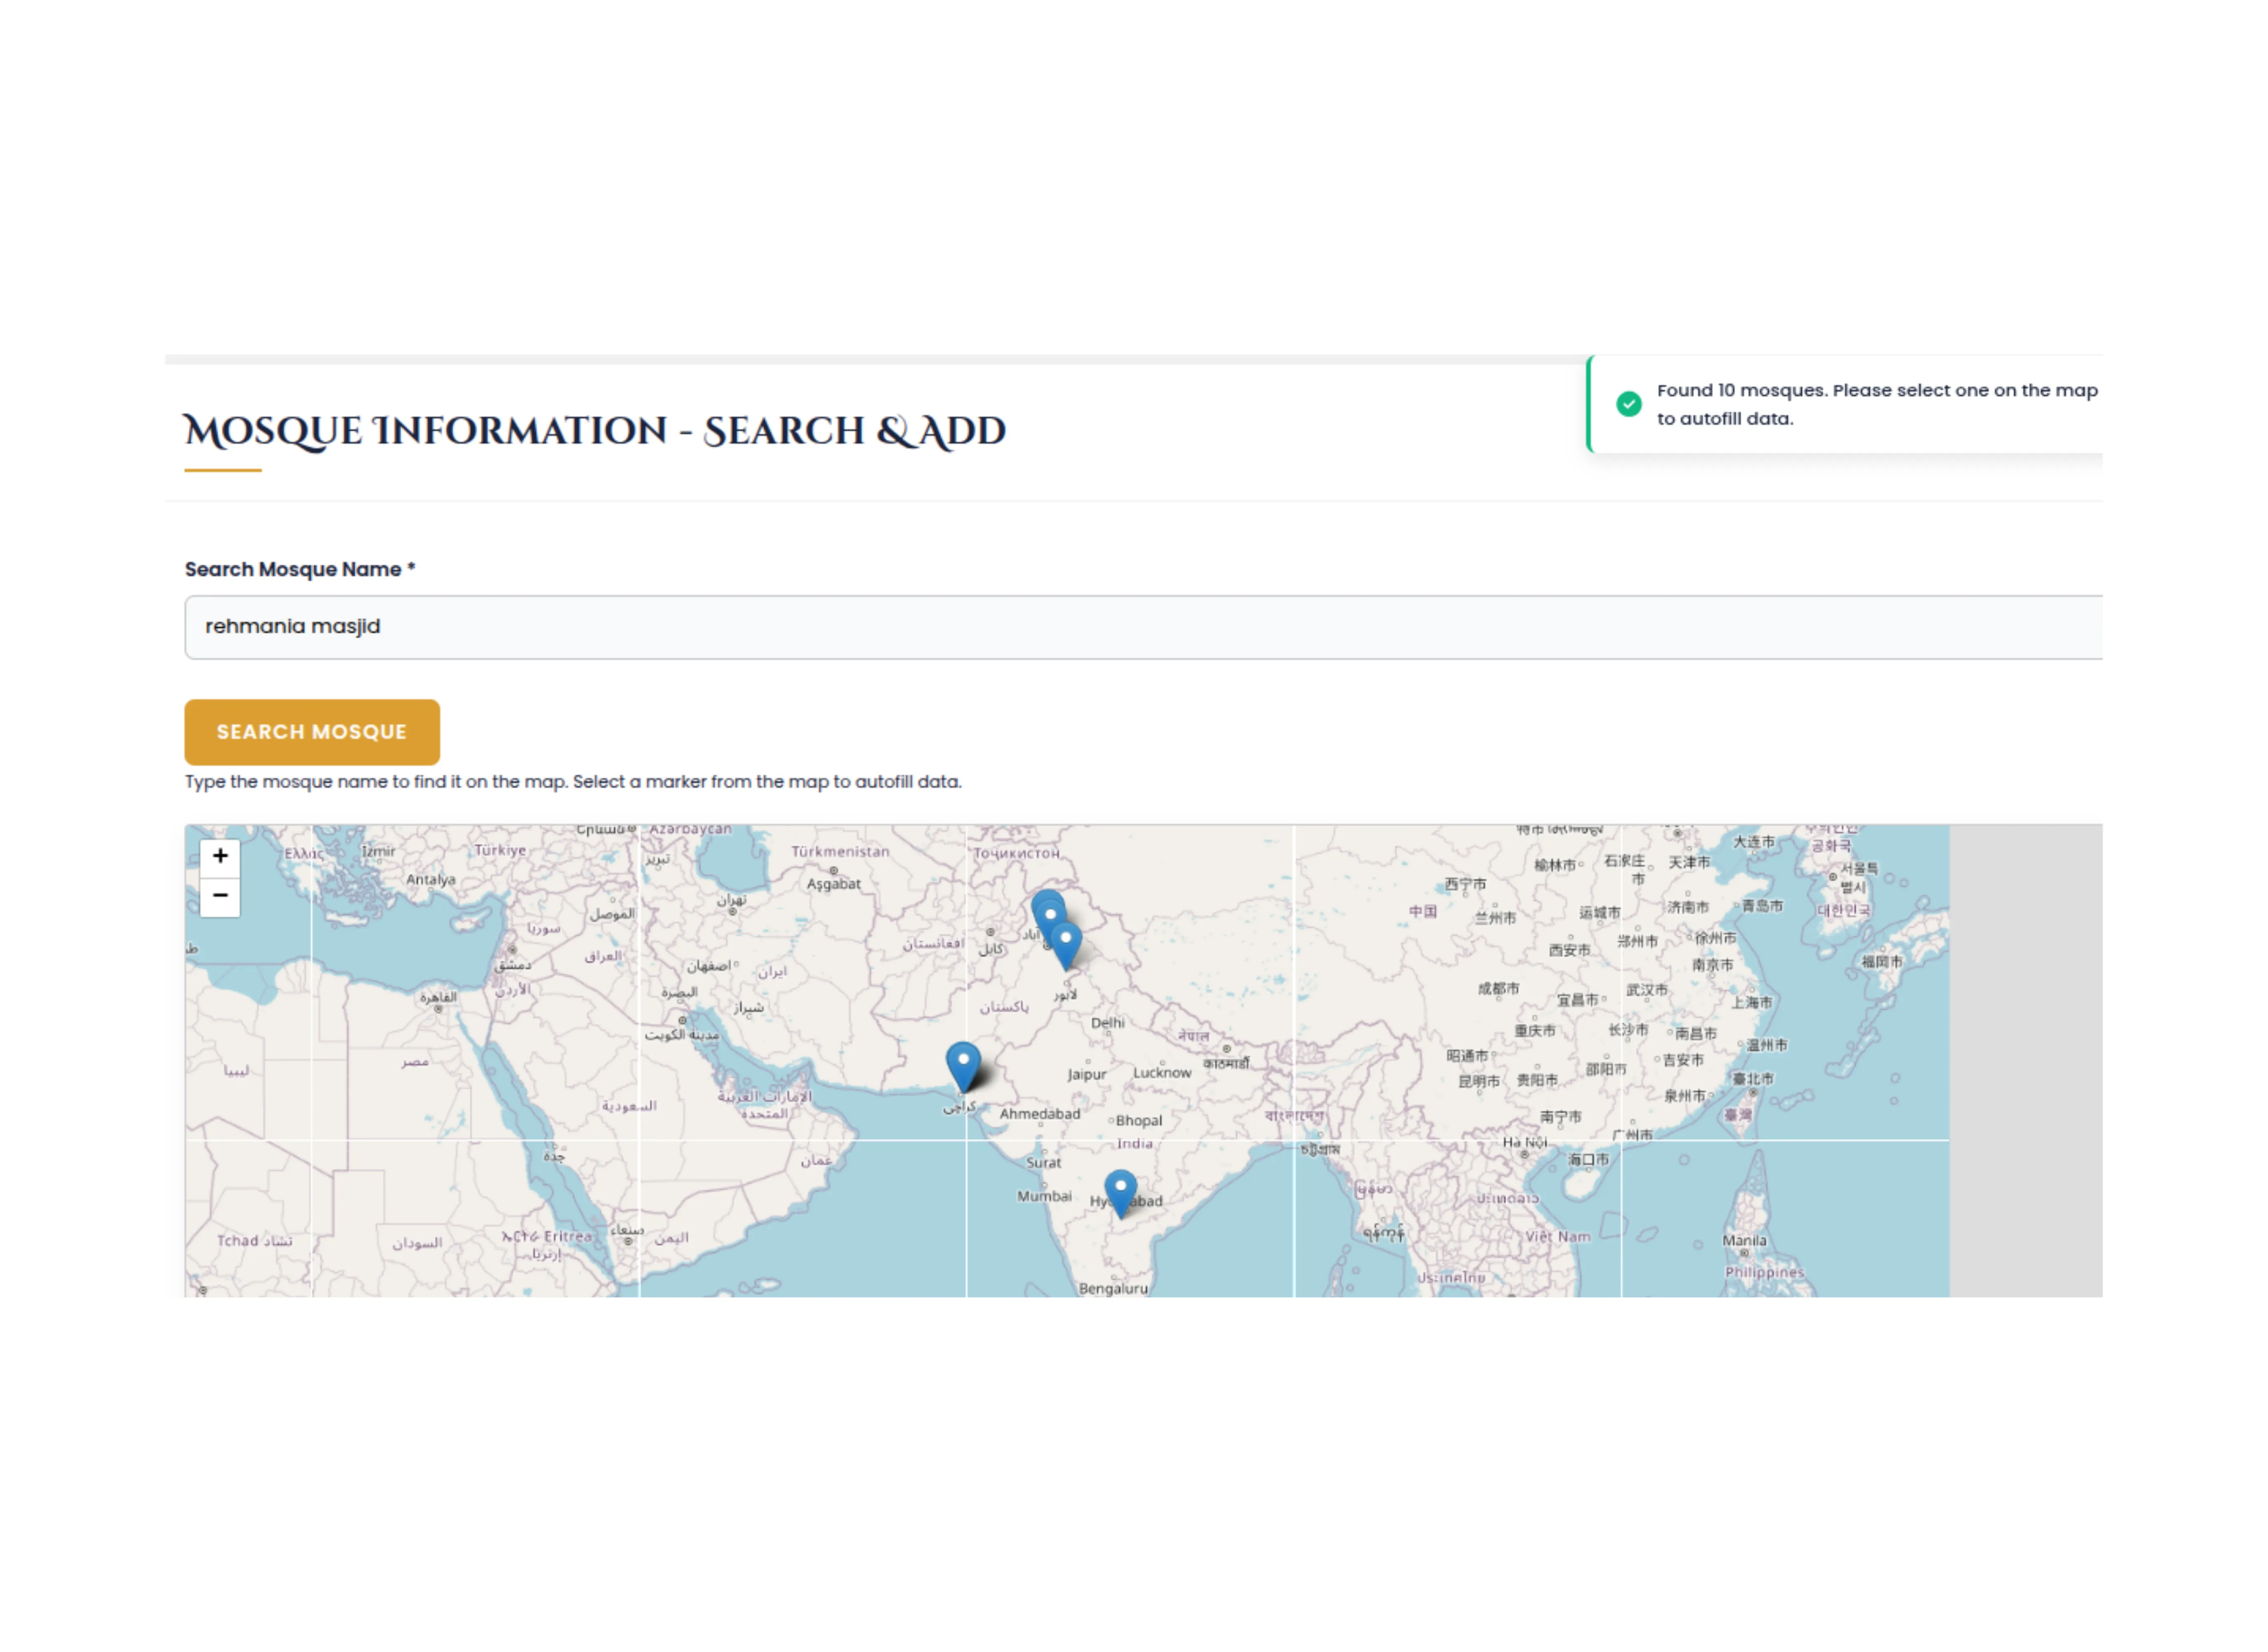Viewport: 2268px width, 1652px height.
Task: Click the 'Mumbai' label on the map
Action: tap(1044, 1196)
